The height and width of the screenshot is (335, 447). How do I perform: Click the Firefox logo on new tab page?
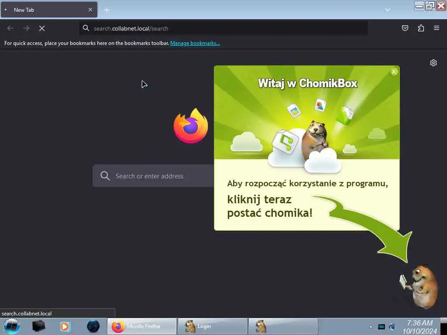coord(191,126)
